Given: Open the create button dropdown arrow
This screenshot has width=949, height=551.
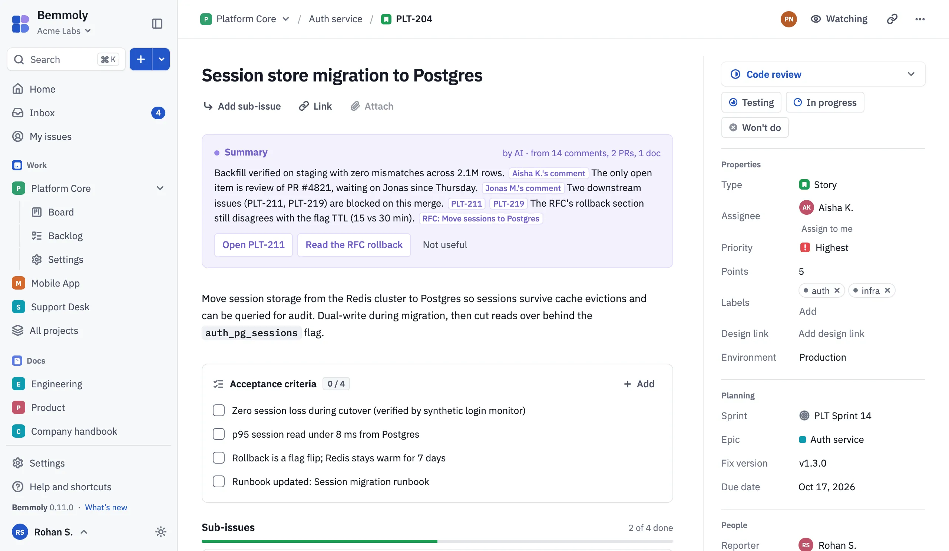Looking at the screenshot, I should [161, 59].
